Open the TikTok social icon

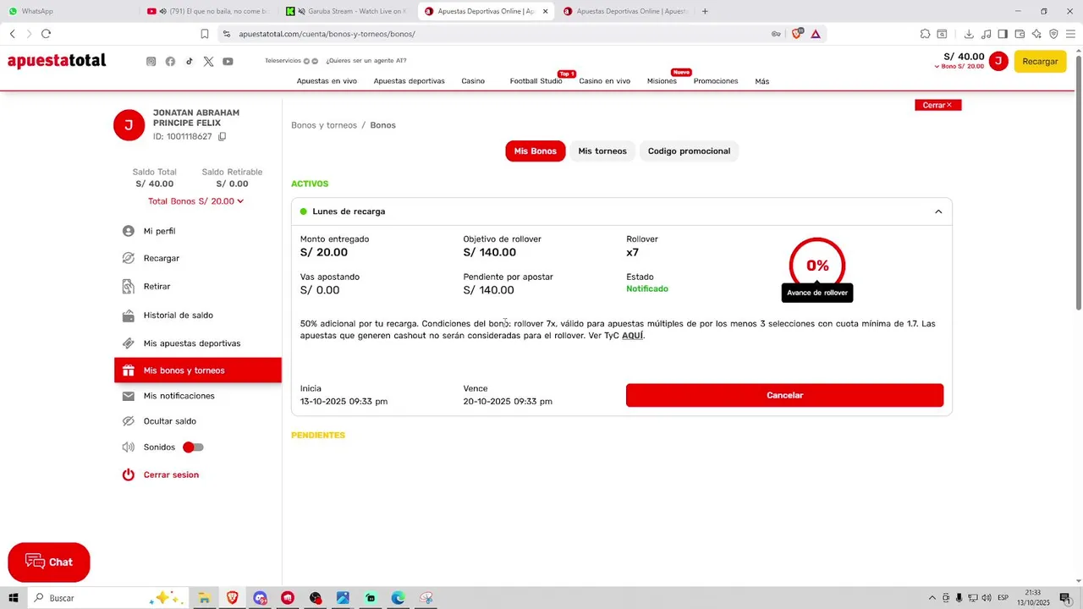pos(190,62)
